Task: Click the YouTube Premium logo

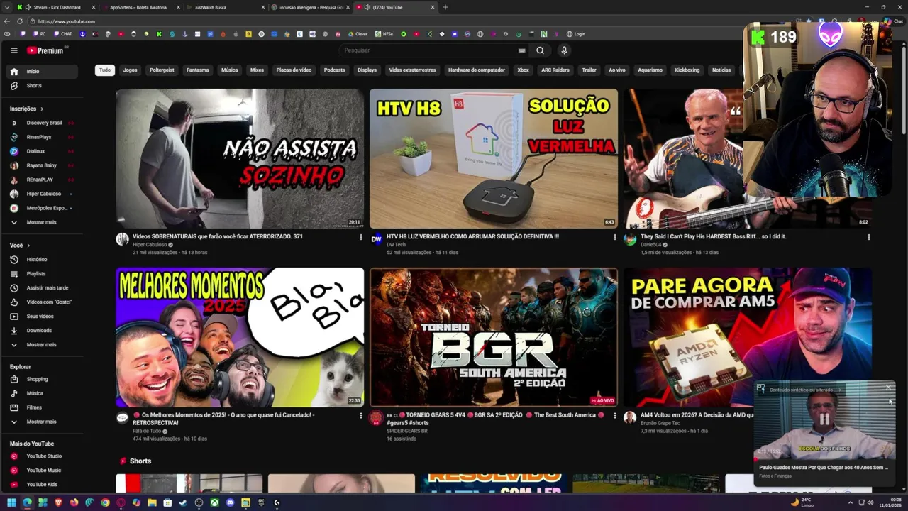Action: pyautogui.click(x=47, y=50)
